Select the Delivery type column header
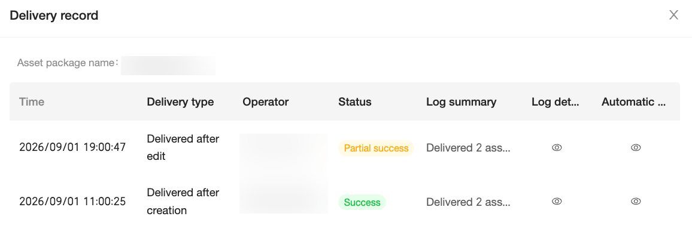 coord(180,102)
